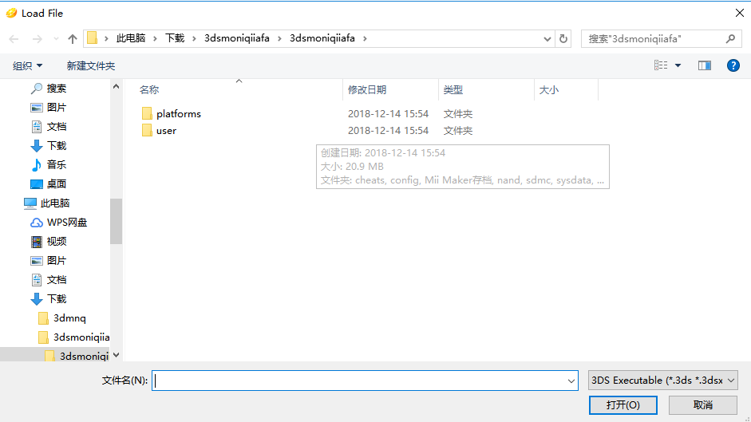Image resolution: width=751 pixels, height=422 pixels.
Task: Click the 打开(O) button
Action: [x=623, y=404]
